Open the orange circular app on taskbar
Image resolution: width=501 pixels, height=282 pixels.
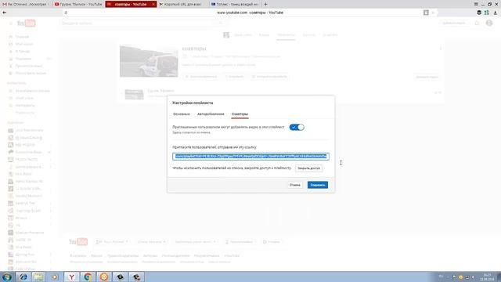point(104,277)
